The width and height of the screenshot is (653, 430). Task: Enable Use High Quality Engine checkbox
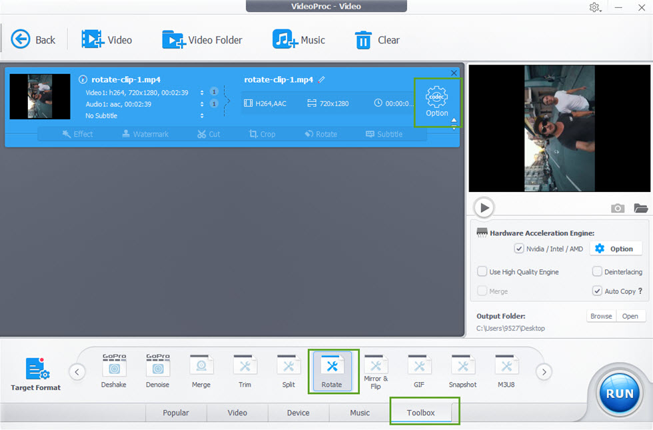click(x=482, y=272)
